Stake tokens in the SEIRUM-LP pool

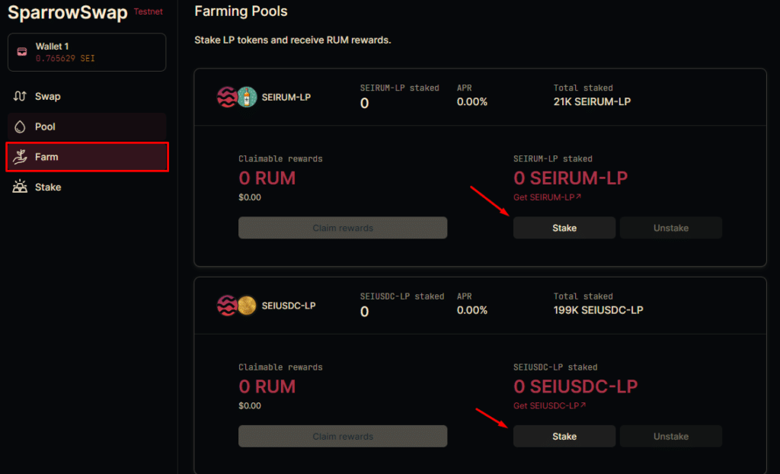pyautogui.click(x=564, y=228)
